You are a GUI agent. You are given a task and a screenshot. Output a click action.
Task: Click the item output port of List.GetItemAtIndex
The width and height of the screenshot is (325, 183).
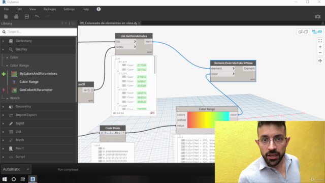(x=148, y=42)
